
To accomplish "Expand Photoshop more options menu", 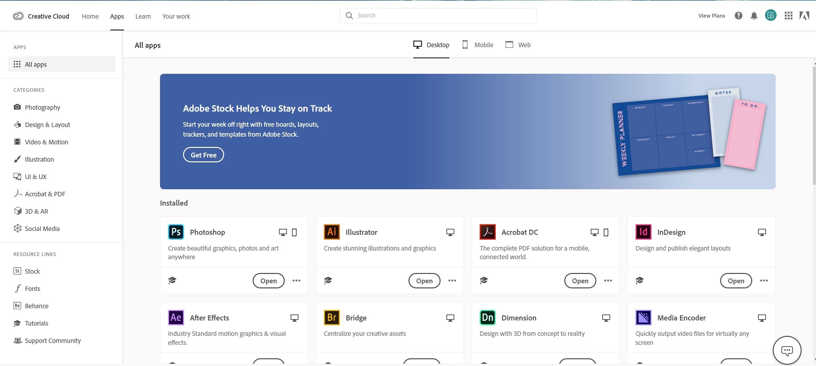I will (296, 281).
